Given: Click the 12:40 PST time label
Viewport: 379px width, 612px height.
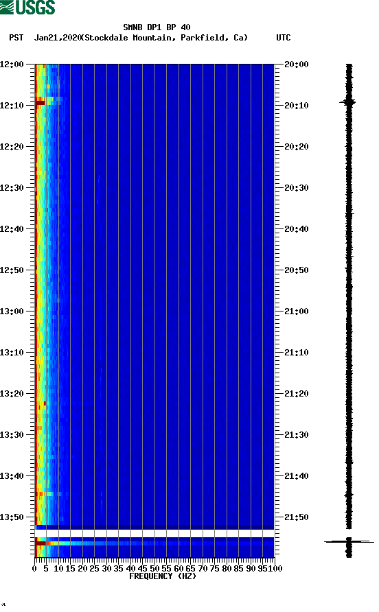Looking at the screenshot, I should [x=12, y=228].
